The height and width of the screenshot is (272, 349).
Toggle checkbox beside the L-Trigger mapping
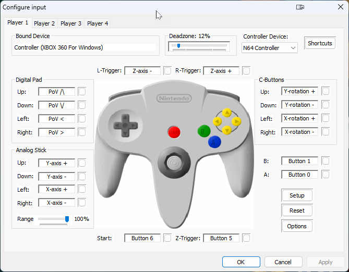point(167,70)
